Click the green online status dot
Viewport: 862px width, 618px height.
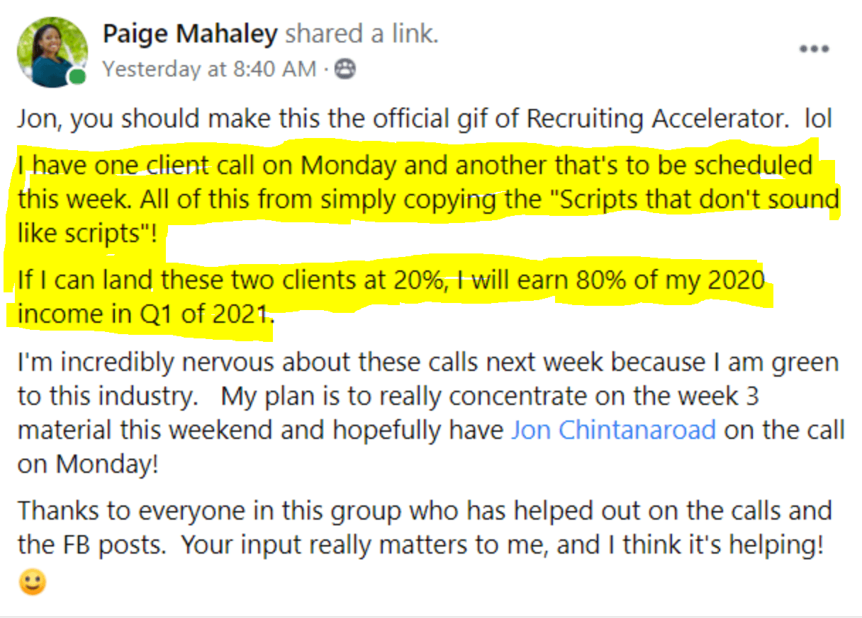tap(77, 76)
